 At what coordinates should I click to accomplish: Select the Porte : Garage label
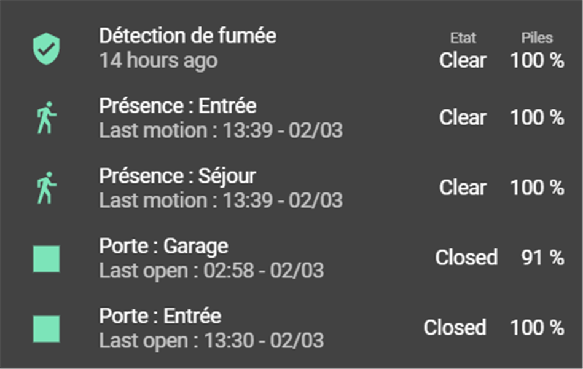(x=163, y=247)
